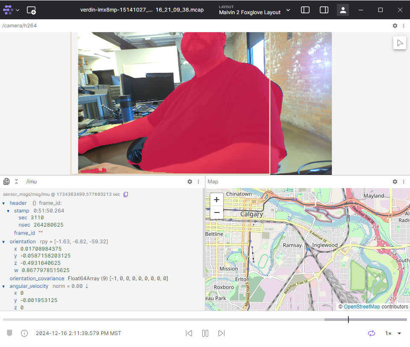Select the pointer tool in camera panel
Viewport: 410px width, 347px height.
pos(400,43)
